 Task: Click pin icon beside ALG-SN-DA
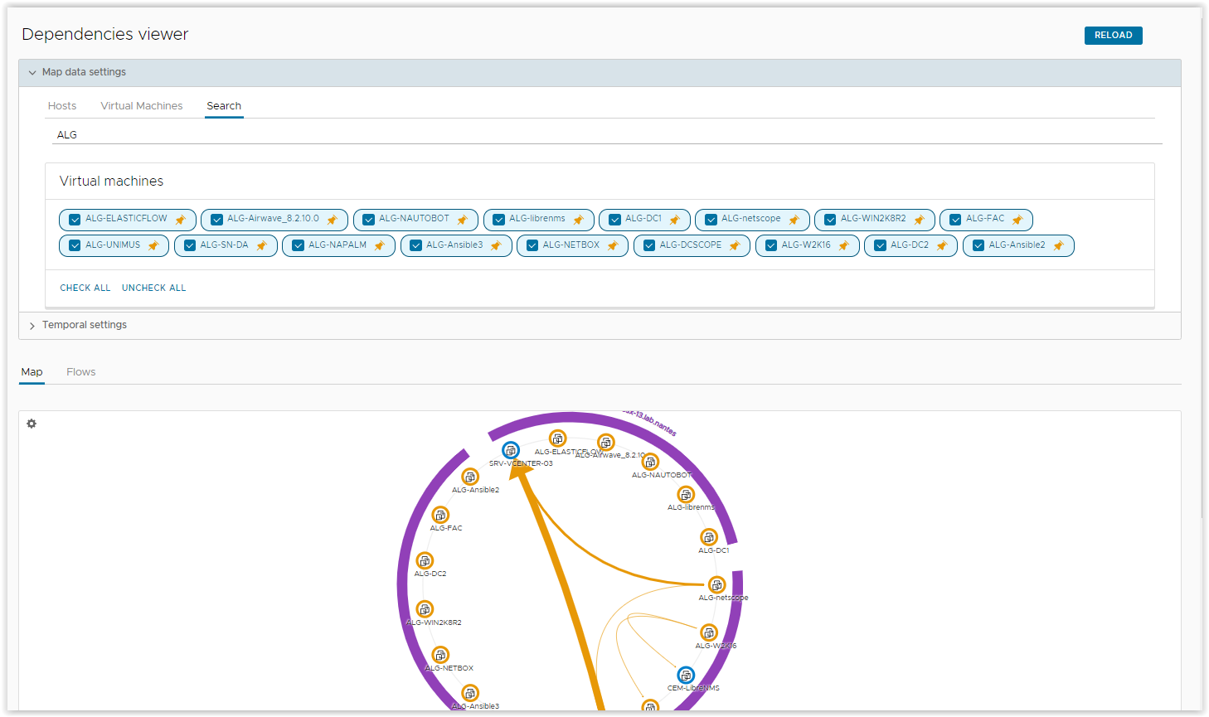point(261,246)
